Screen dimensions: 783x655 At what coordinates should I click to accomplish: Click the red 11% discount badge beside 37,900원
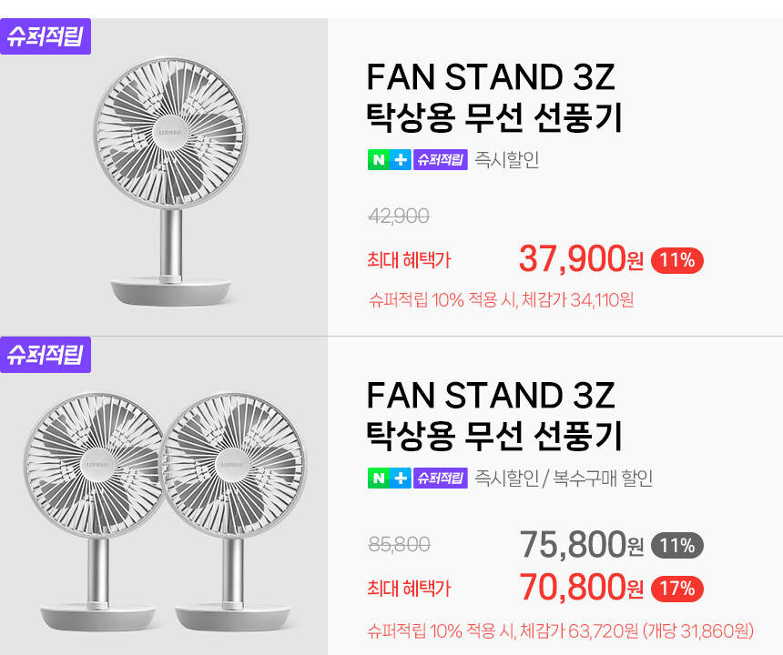[x=677, y=260]
